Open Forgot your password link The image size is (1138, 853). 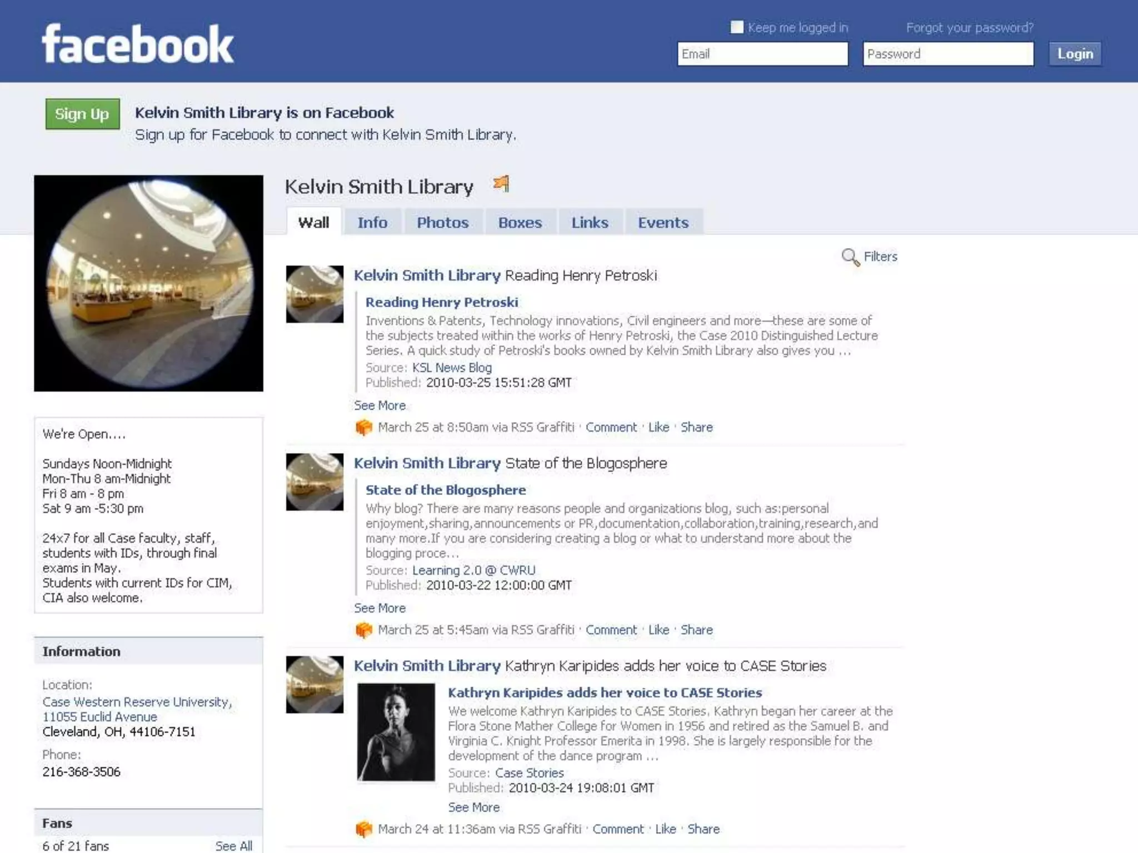(x=970, y=27)
